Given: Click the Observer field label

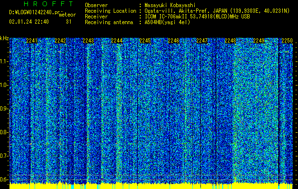Looking at the screenshot, I should (96, 5).
